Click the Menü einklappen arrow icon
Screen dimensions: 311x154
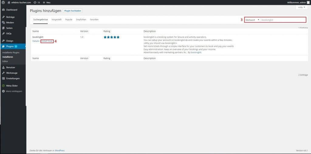[x=3, y=91]
